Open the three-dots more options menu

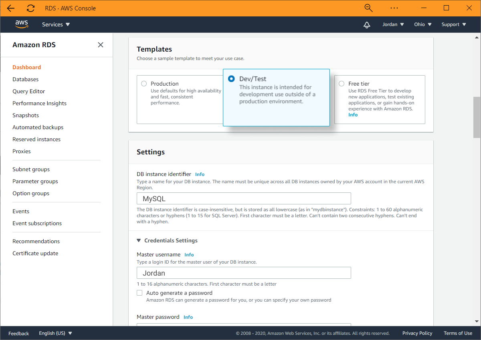click(x=394, y=8)
